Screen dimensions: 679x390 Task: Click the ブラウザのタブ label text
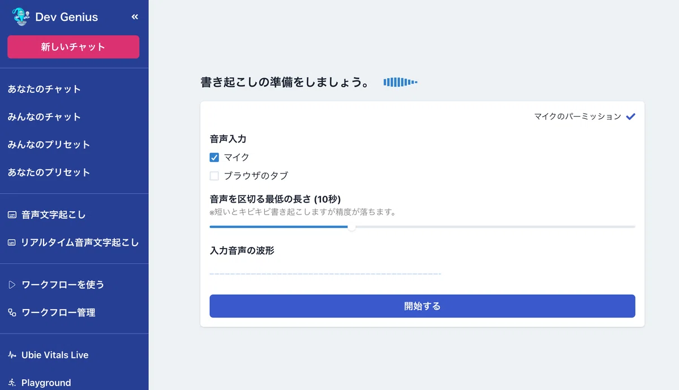pos(256,176)
